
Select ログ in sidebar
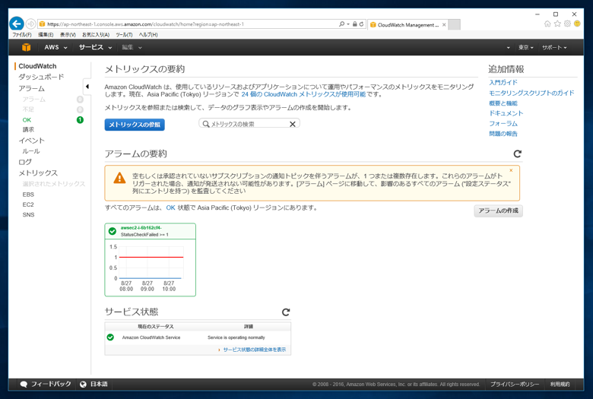coord(25,162)
